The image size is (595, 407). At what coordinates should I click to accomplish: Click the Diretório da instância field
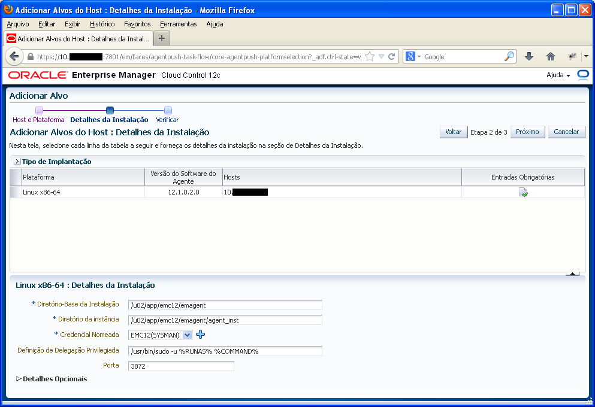(x=225, y=320)
